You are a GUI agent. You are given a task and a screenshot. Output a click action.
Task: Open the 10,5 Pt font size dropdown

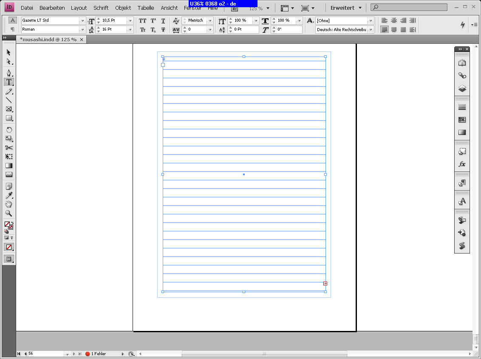[130, 20]
